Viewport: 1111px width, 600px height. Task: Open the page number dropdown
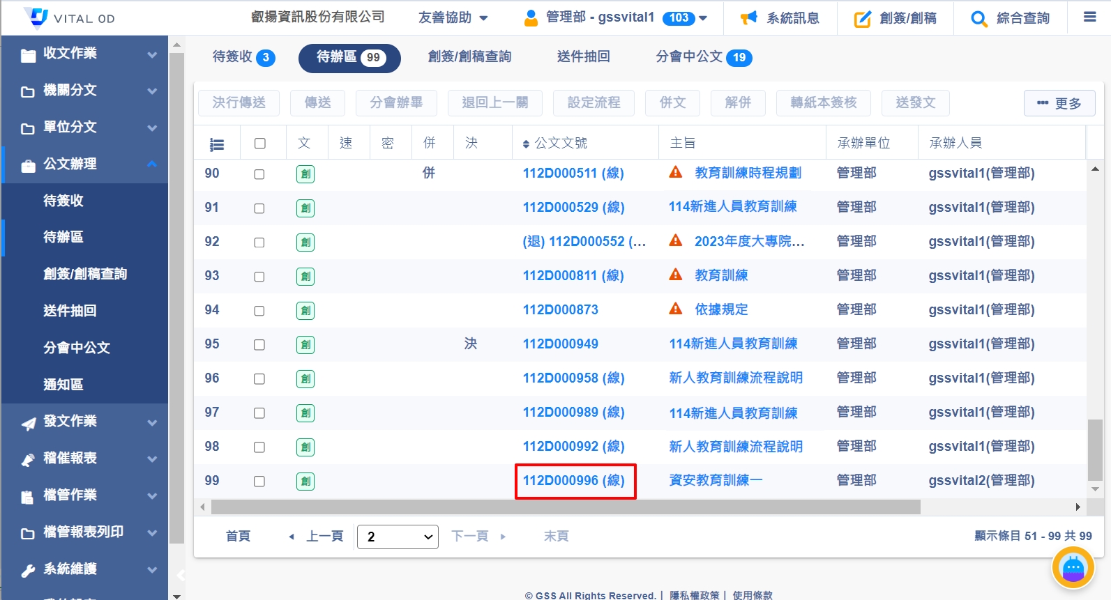click(x=398, y=537)
